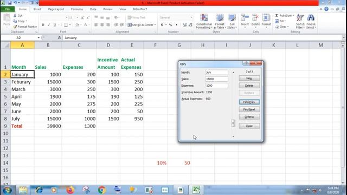Image resolution: width=347 pixels, height=195 pixels.
Task: Click the Cut scissors icon
Action: [15, 16]
